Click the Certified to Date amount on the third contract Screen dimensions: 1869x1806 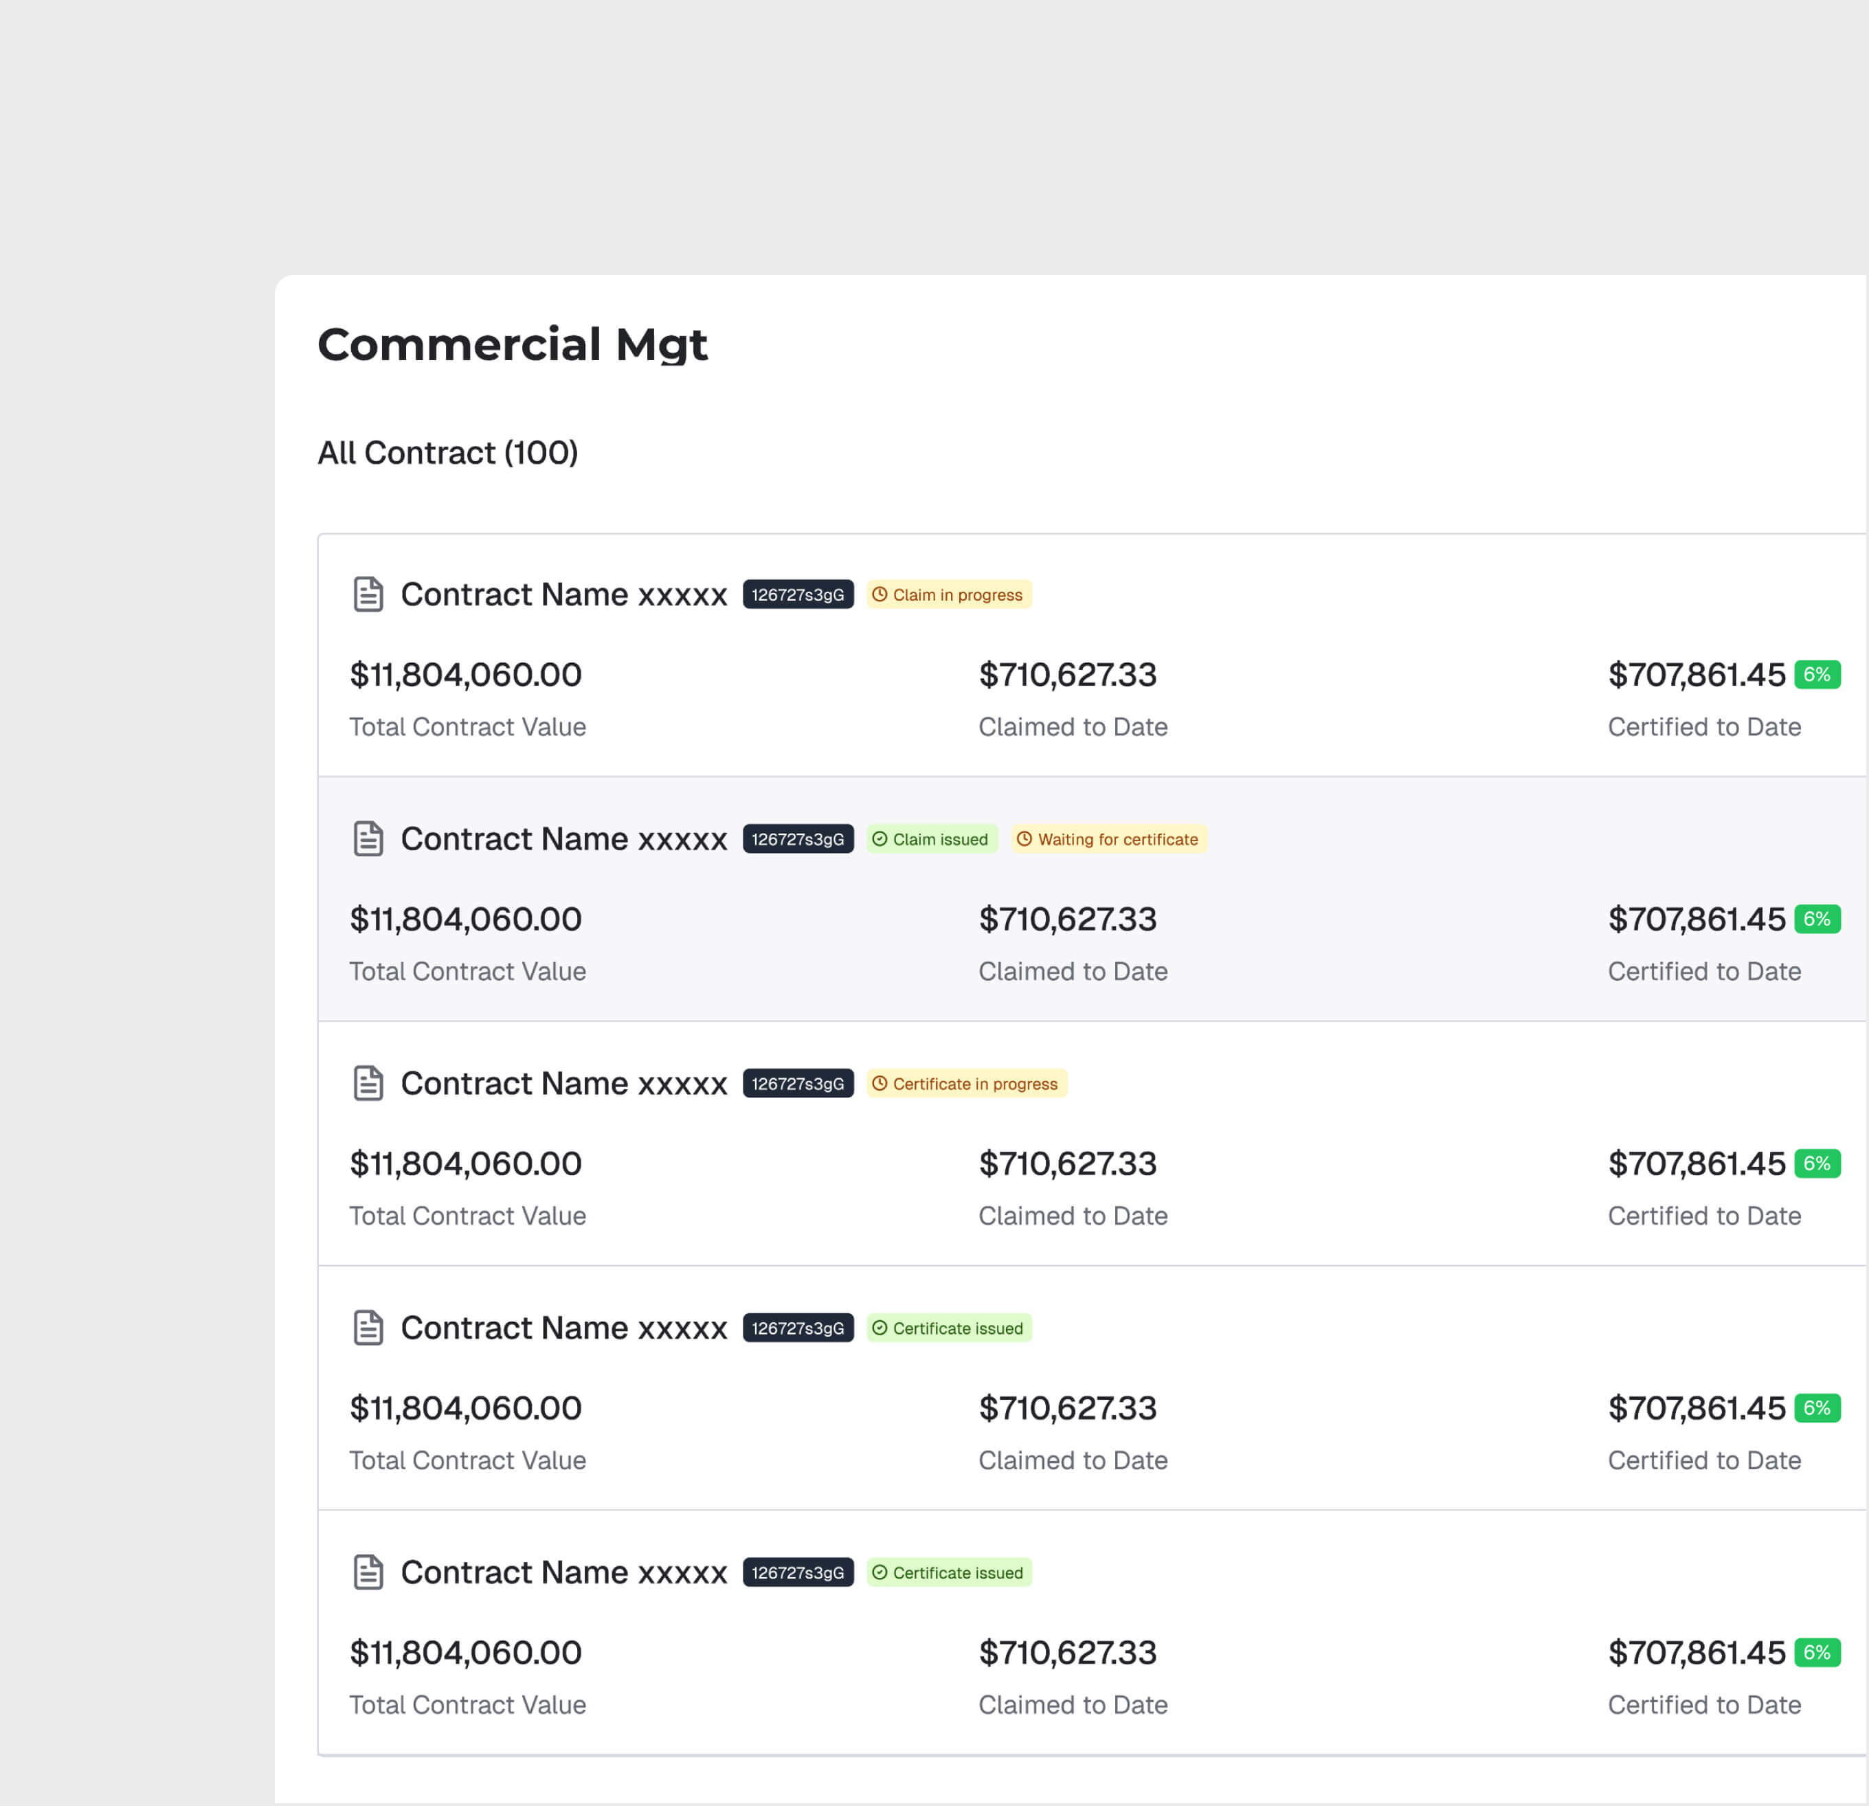click(1699, 1162)
